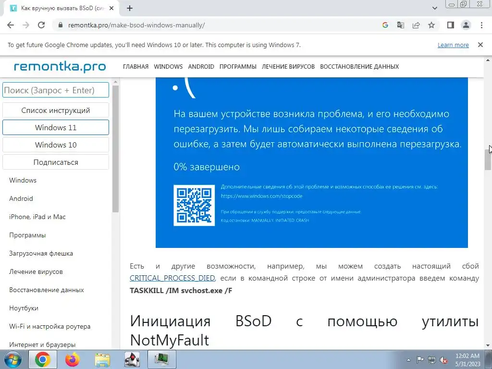The image size is (492, 369).
Task: Open the Chrome three-dot menu
Action: tap(481, 25)
